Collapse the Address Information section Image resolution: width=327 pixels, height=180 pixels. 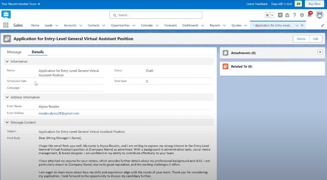[7, 97]
